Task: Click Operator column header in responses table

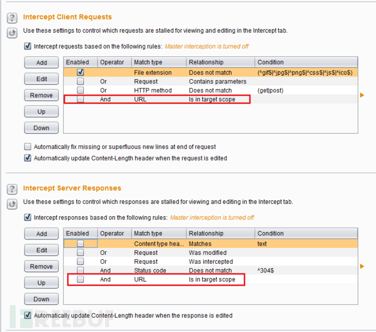Action: coord(114,233)
